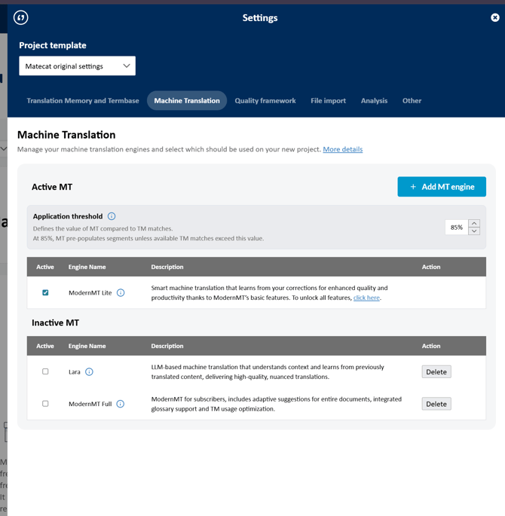Open the Quality framework tab
This screenshot has width=505, height=516.
click(x=265, y=101)
